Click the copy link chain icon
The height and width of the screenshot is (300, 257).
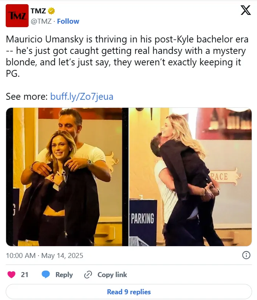[x=88, y=275]
